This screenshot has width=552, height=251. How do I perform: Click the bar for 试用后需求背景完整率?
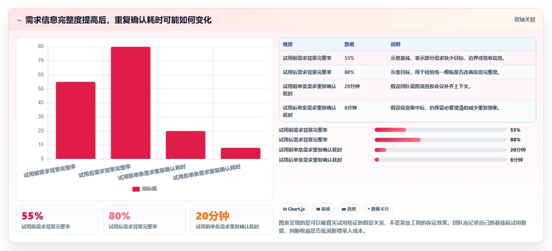click(x=130, y=103)
